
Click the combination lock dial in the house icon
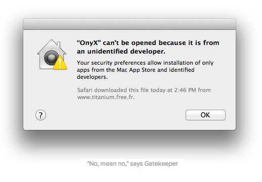[51, 58]
